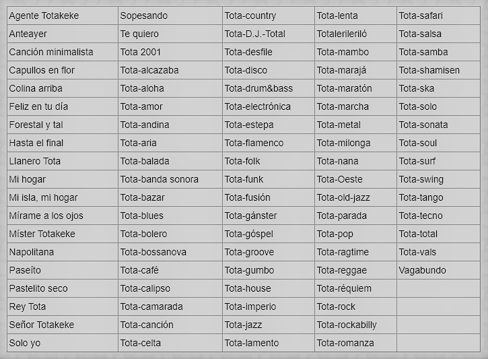Viewport: 488px width, 359px height.
Task: Click the Tota-lamento song entry
Action: [x=252, y=343]
